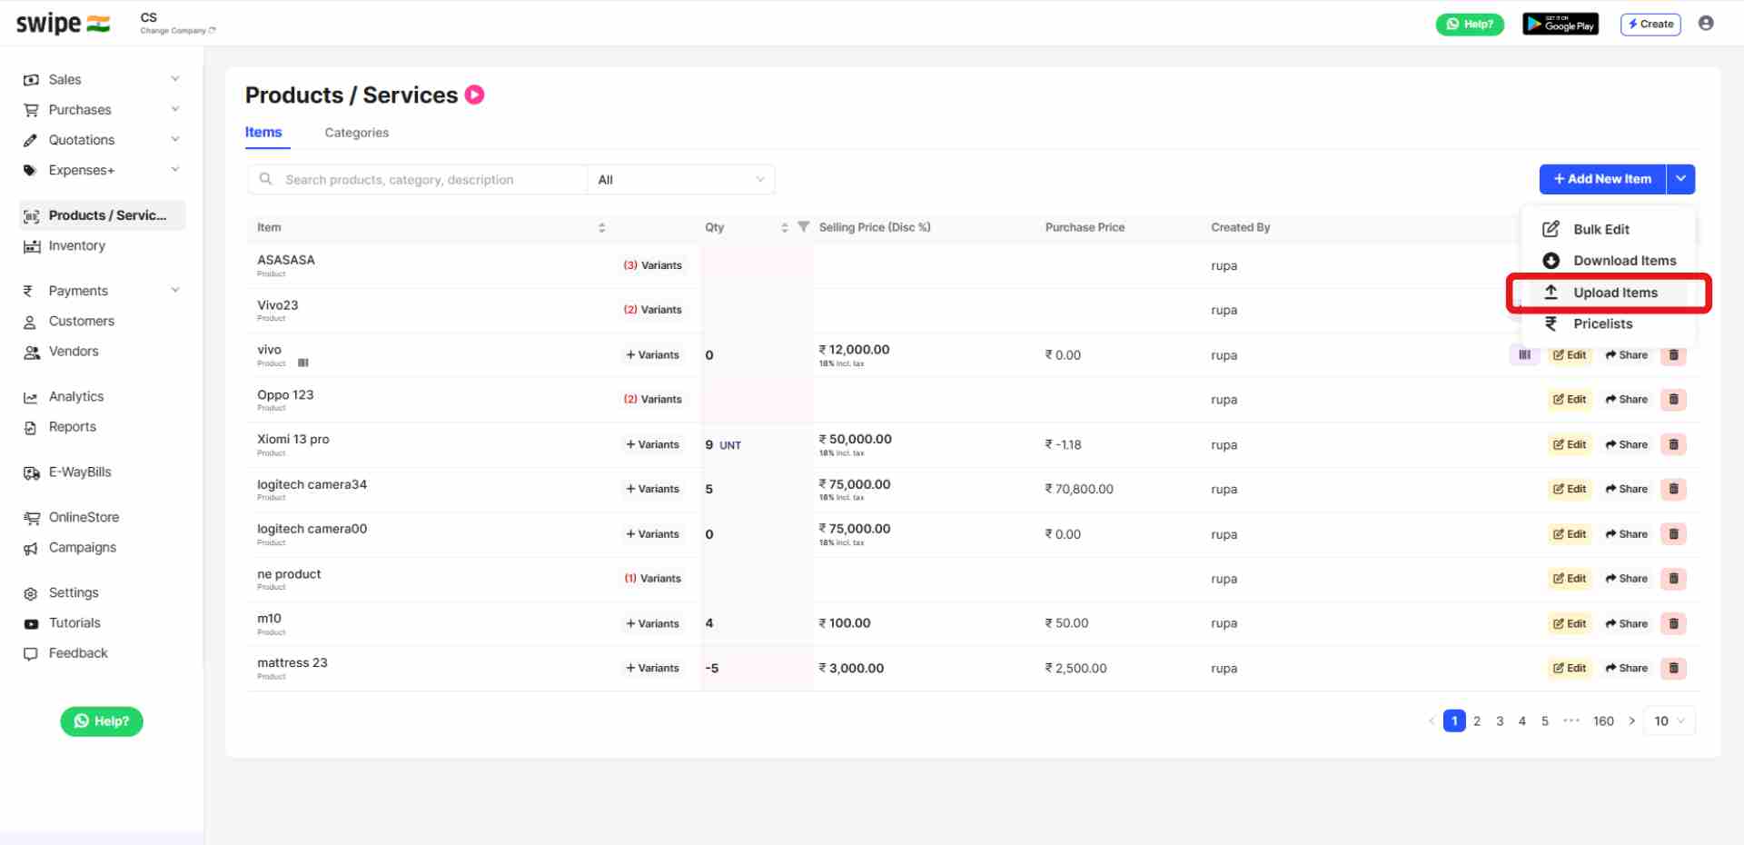Click the top Help? WhatsApp button

click(x=1469, y=25)
